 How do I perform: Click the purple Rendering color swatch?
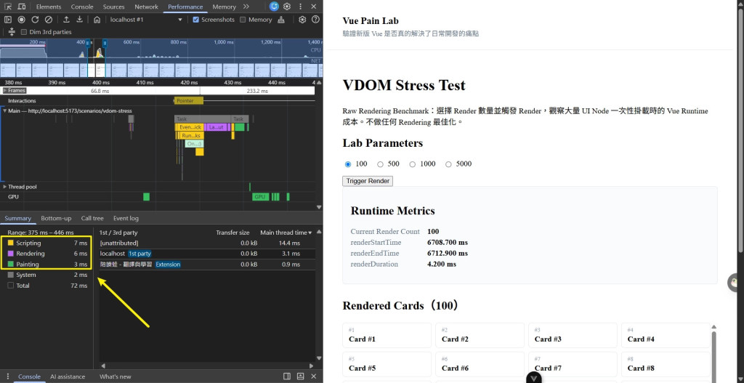(11, 254)
